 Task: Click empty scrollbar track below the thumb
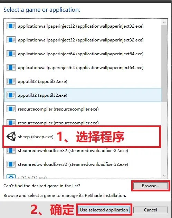point(164,138)
